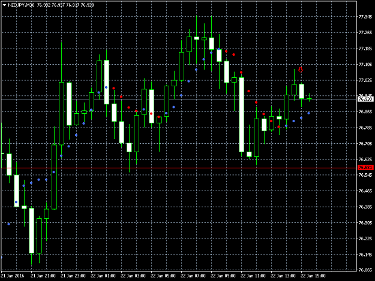Click the 76.625 price axis label
Image resolution: width=375 pixels, height=281 pixels.
(365, 159)
